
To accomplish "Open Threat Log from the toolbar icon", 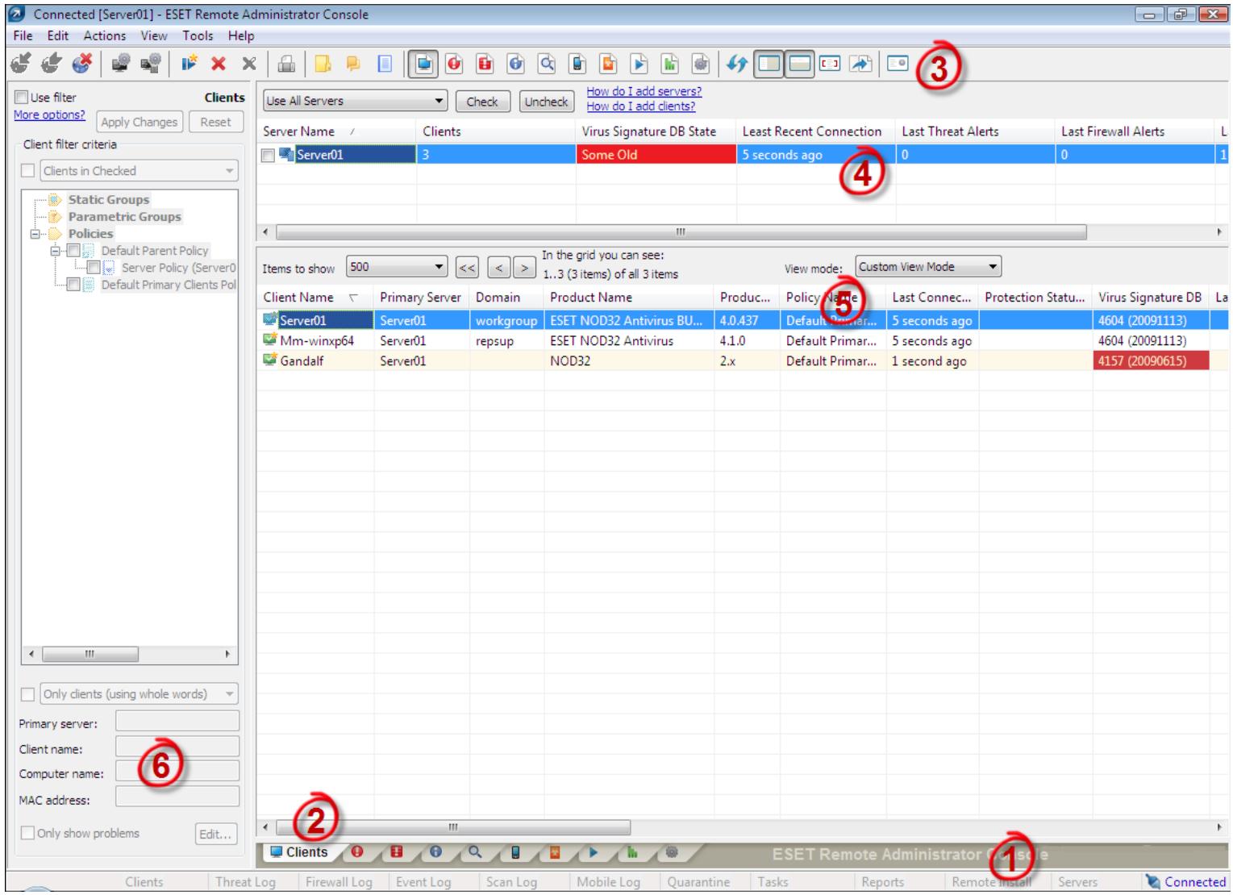I will tap(453, 64).
